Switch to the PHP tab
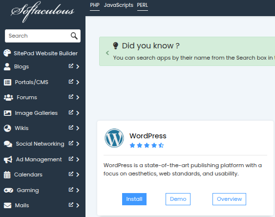 (95, 5)
